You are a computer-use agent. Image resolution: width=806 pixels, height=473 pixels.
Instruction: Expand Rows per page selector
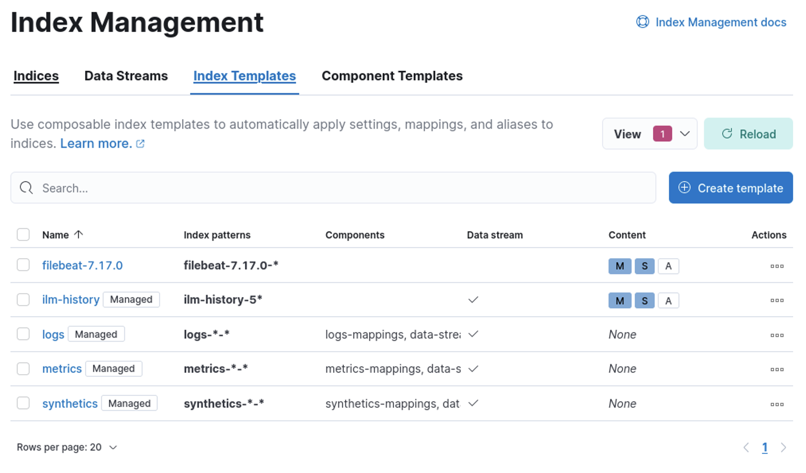[x=67, y=447]
